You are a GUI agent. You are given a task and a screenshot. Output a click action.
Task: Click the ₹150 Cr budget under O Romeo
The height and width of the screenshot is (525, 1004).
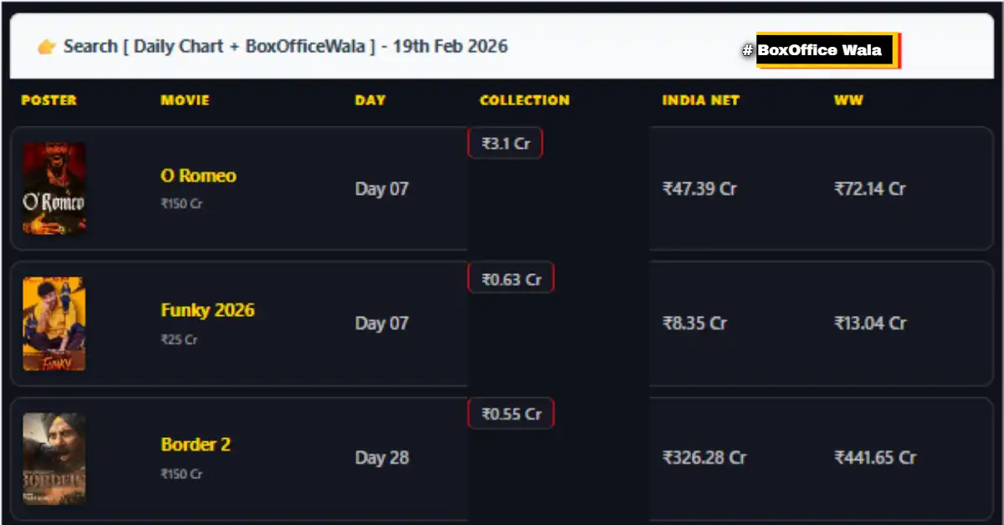coord(179,203)
